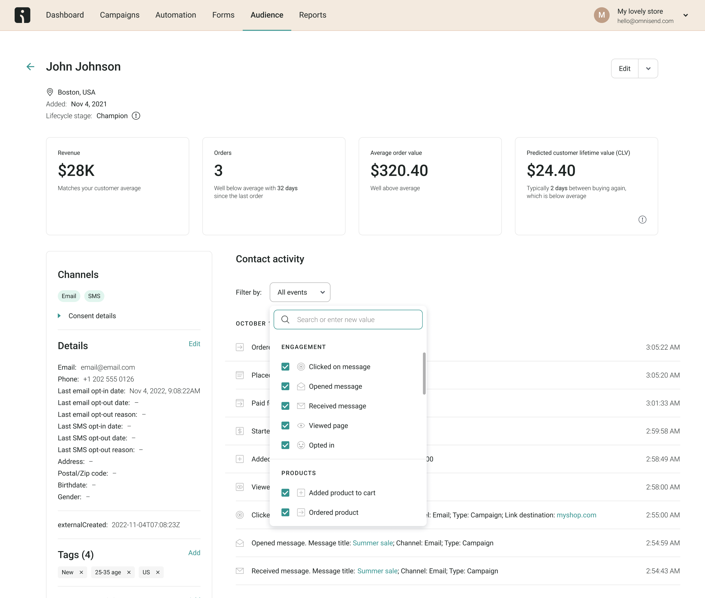Image resolution: width=705 pixels, height=598 pixels.
Task: Click the phone number +1 202 555 0126
Action: (108, 379)
